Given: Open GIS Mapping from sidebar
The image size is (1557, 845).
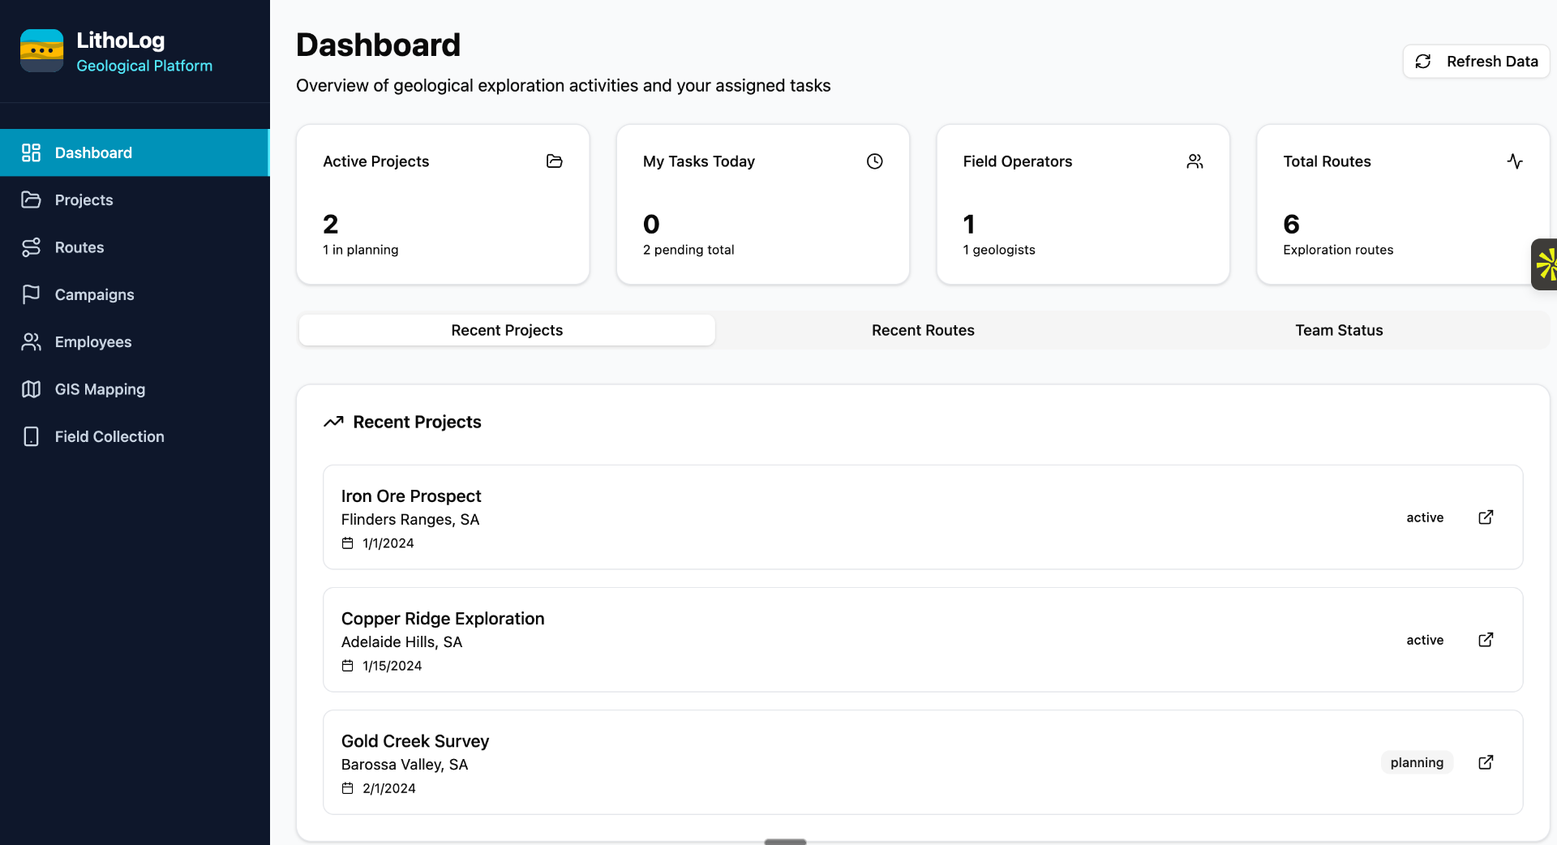Looking at the screenshot, I should tap(100, 389).
